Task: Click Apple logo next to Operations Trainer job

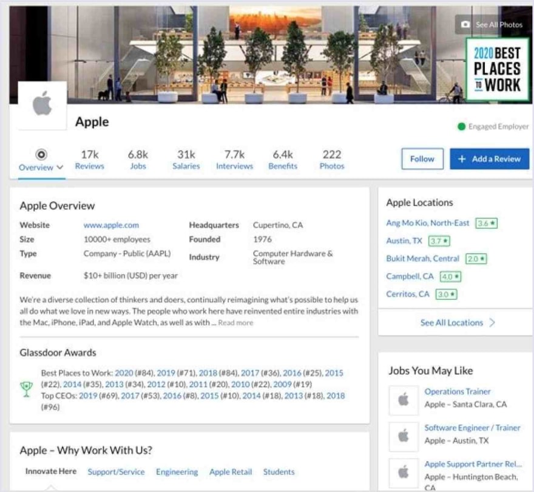Action: (x=404, y=400)
